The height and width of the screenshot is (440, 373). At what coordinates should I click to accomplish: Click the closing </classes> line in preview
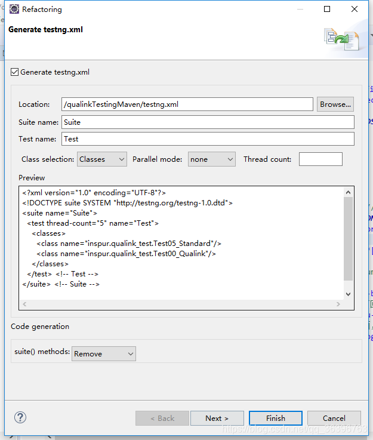tap(50, 264)
